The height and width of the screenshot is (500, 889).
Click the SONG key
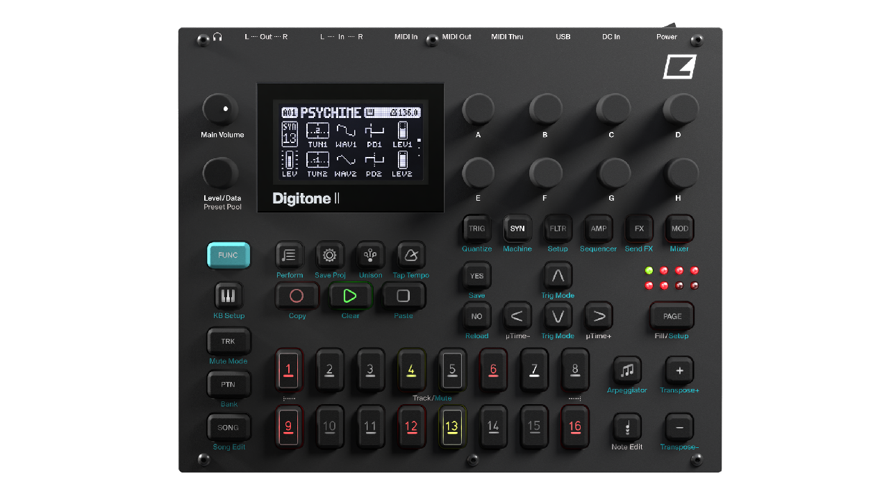pyautogui.click(x=228, y=427)
